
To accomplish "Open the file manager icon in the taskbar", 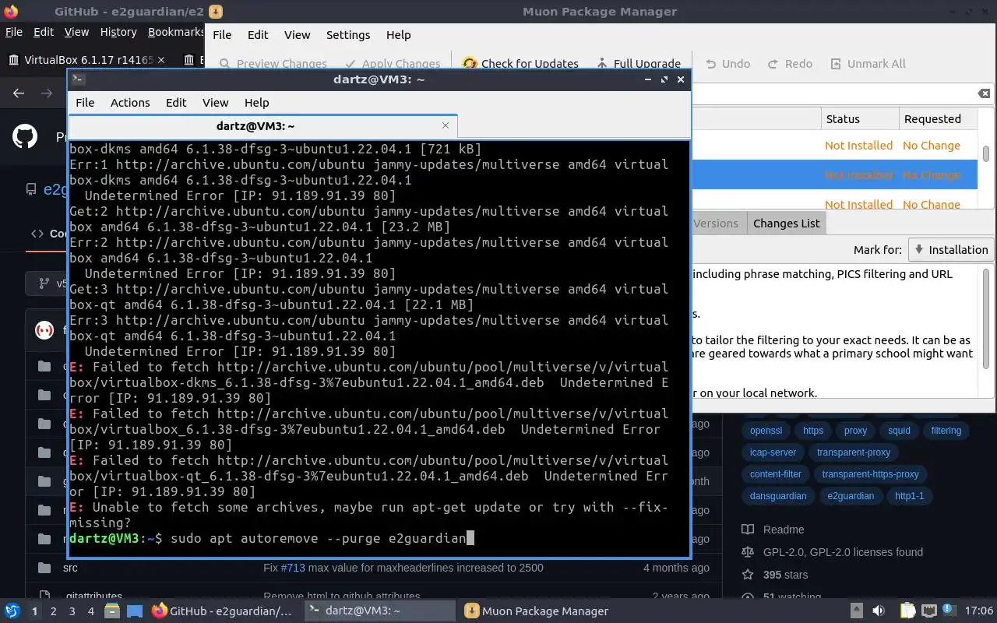I will (111, 611).
